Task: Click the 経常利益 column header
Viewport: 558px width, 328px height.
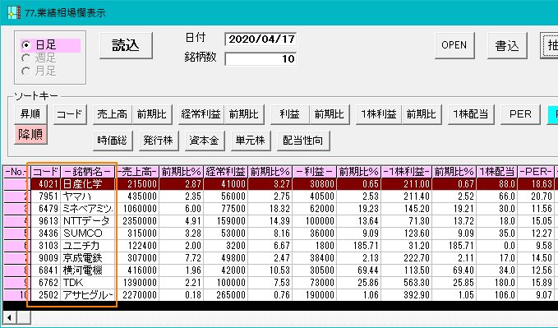Action: click(226, 172)
